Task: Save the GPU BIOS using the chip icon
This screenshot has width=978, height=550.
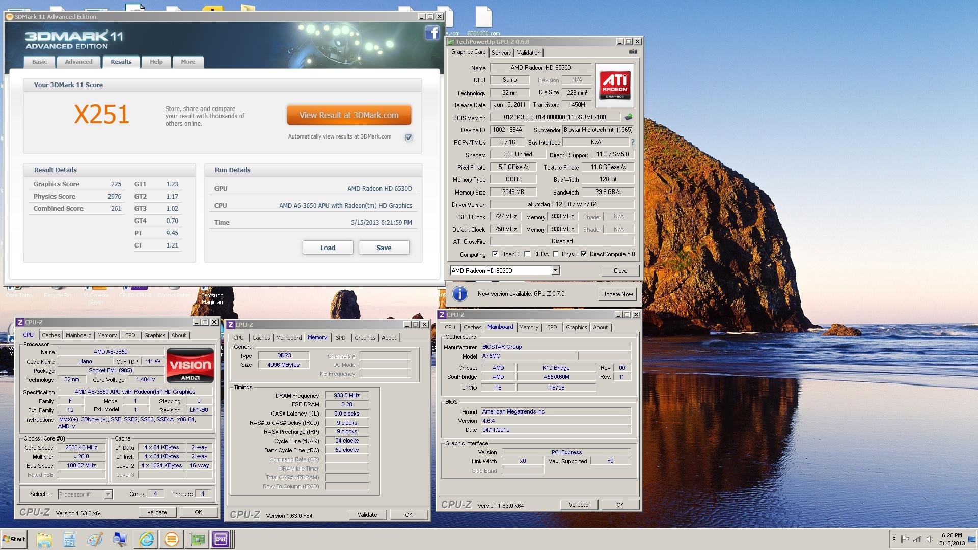Action: (629, 117)
